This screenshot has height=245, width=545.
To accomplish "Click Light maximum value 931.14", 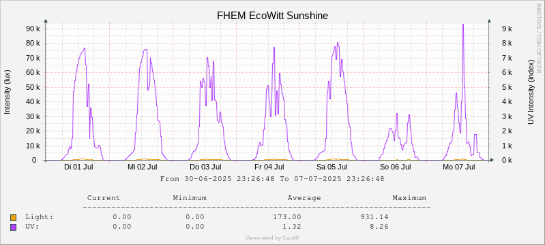I will [x=374, y=217].
